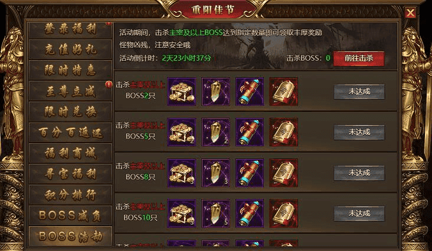Click gold treasure chest icon in BOSS2只 row

tap(181, 91)
